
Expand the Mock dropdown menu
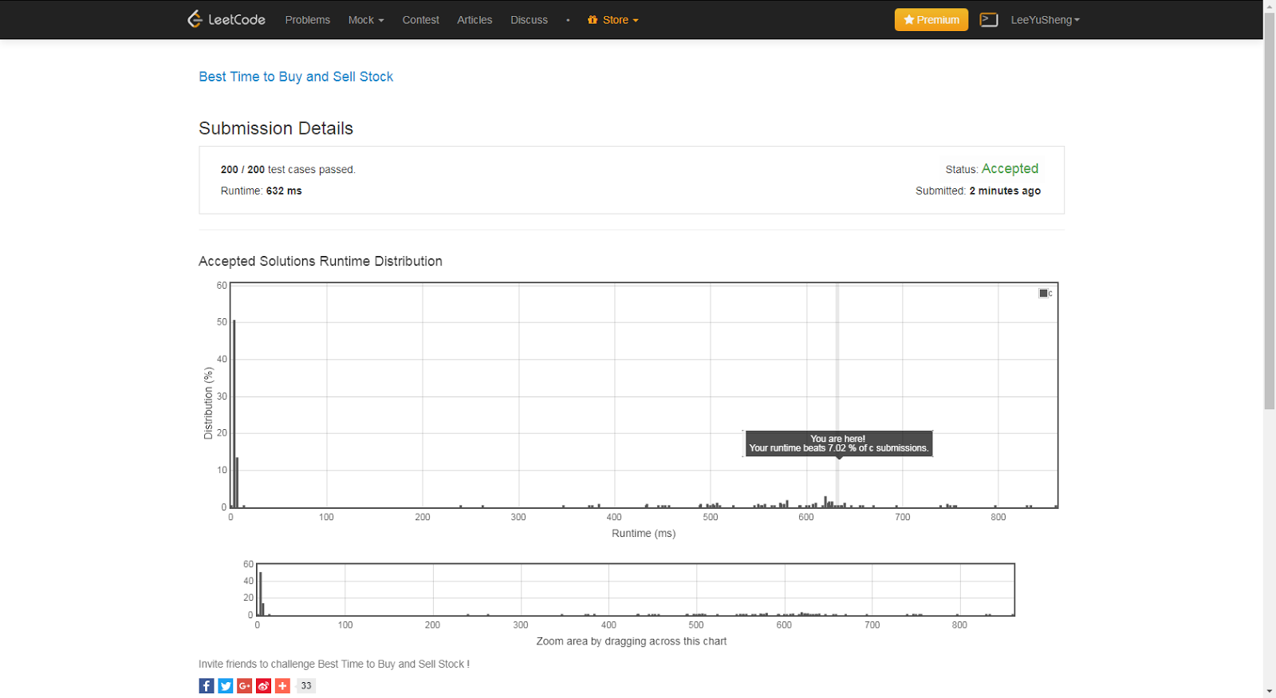pos(365,20)
